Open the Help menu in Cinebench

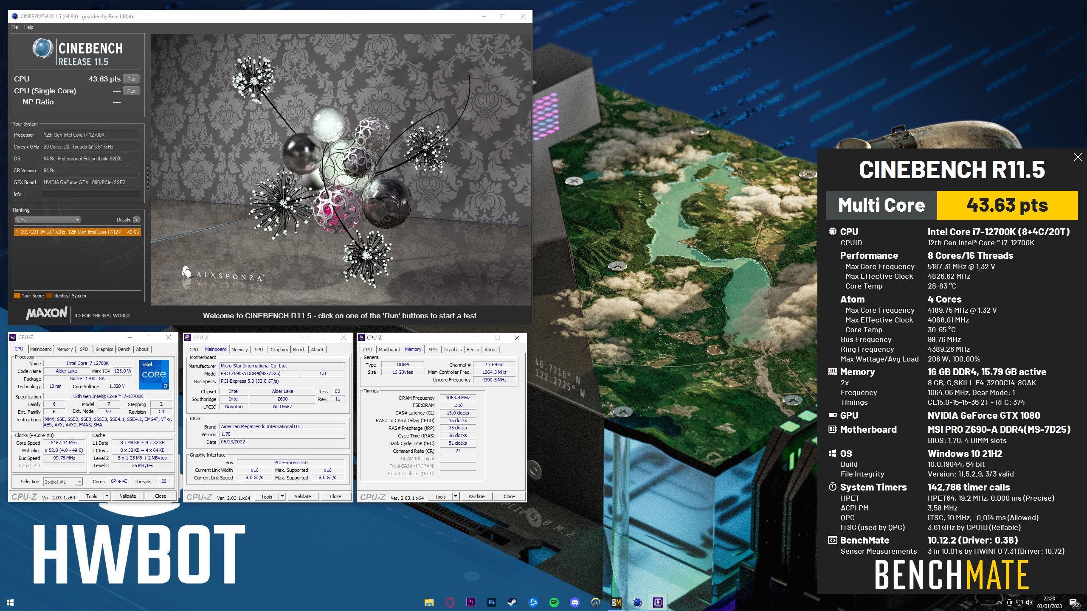28,27
